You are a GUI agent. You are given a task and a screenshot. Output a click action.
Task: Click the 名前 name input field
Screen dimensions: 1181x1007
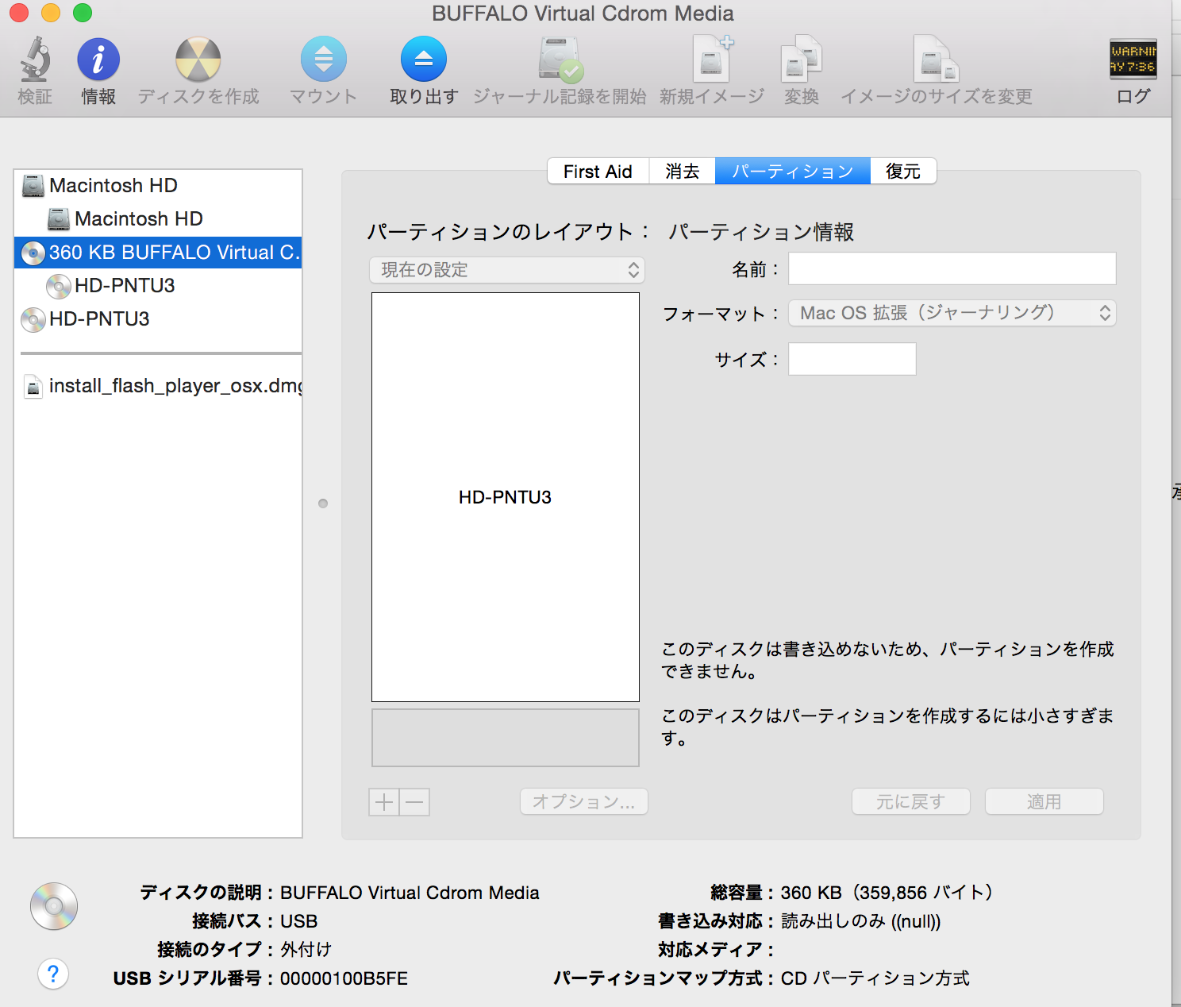pyautogui.click(x=952, y=269)
